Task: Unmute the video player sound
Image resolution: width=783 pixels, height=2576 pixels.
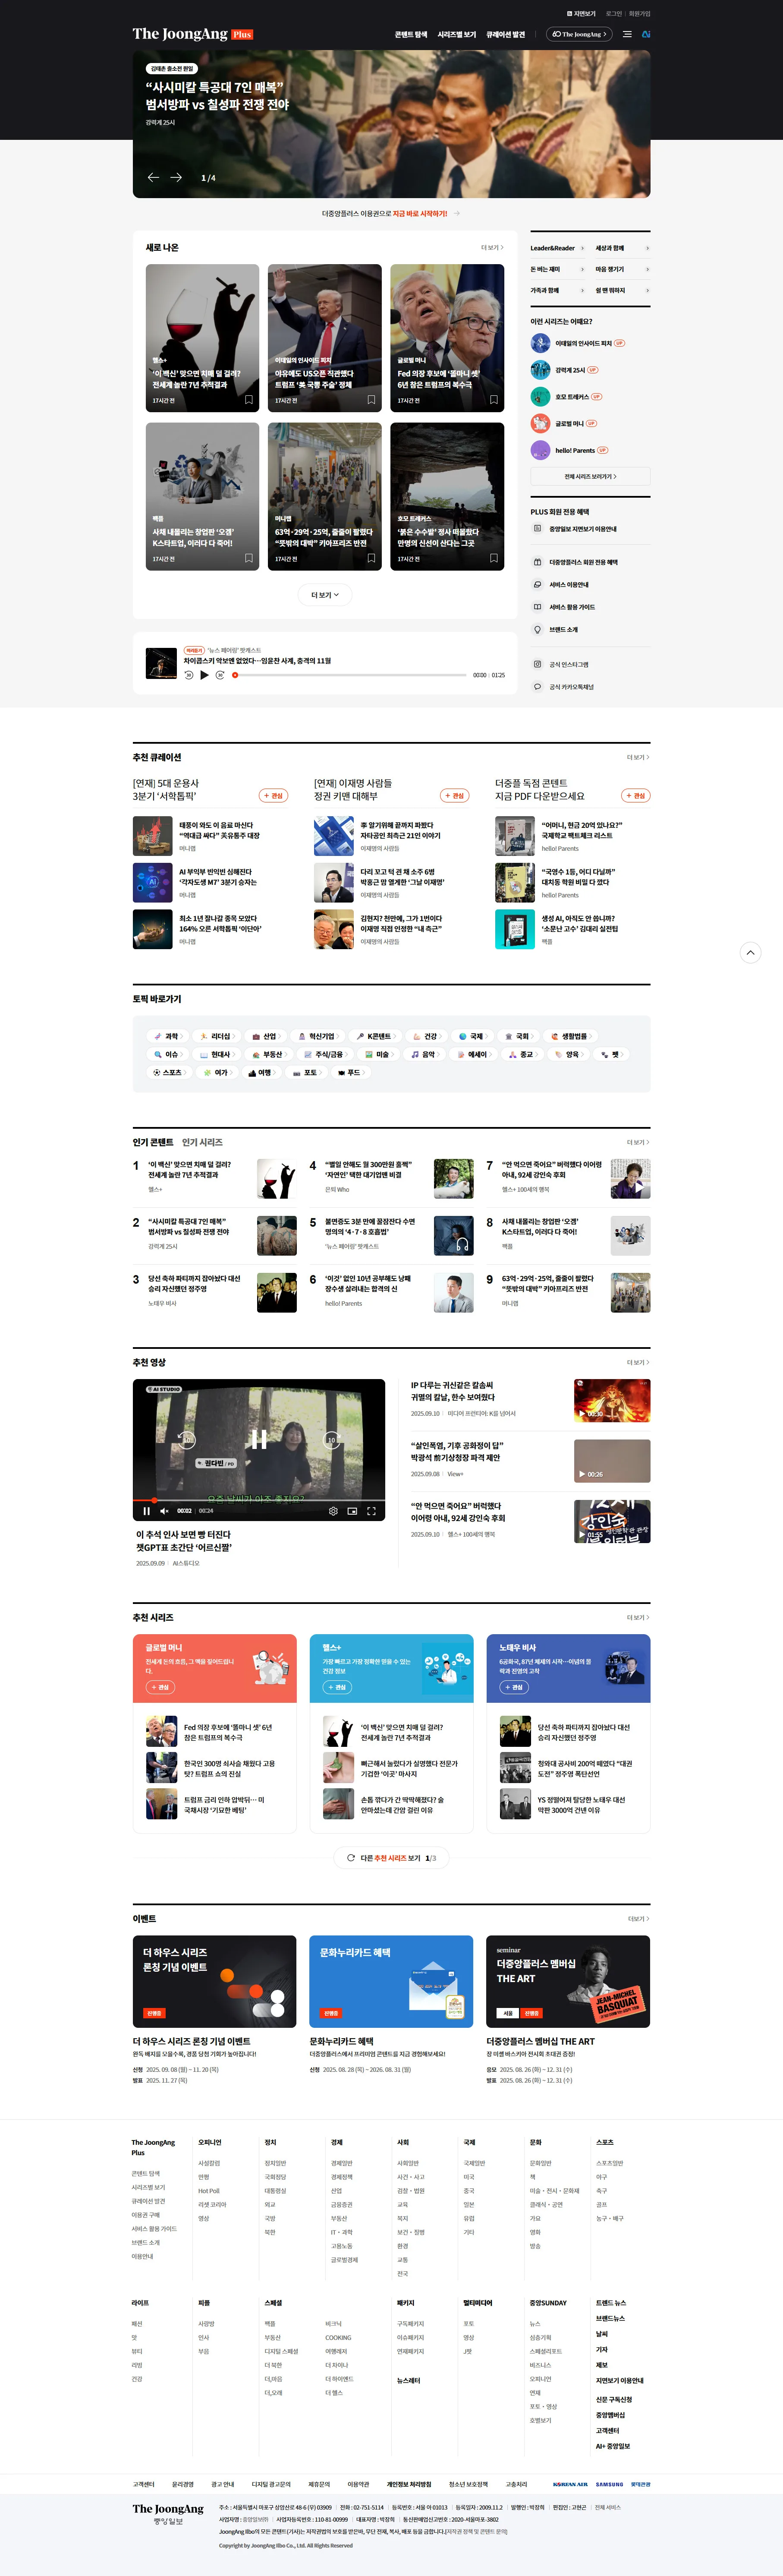Action: coord(164,1511)
